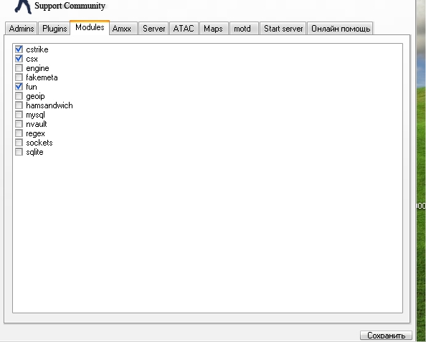Screen dimensions: 426x342
Task: Disable the fun module checkbox
Action: [19, 87]
